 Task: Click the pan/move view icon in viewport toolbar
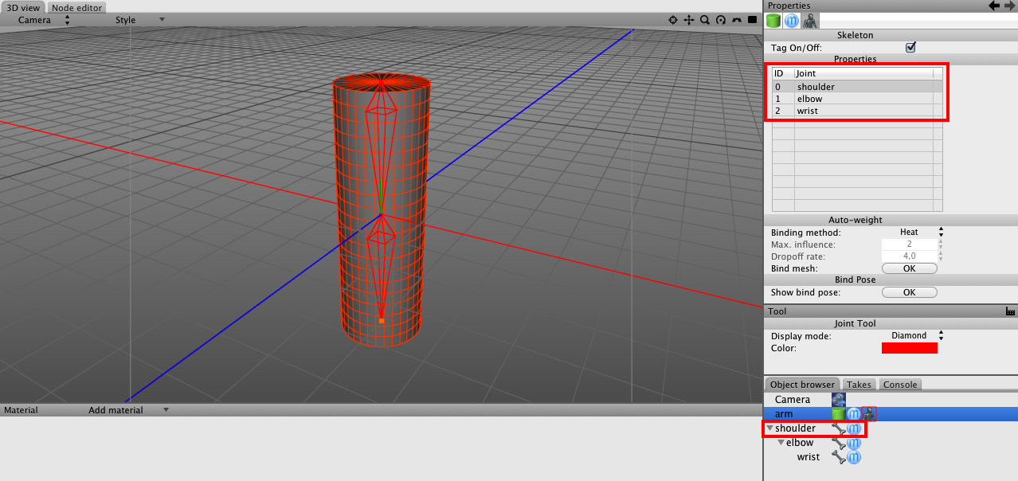688,20
